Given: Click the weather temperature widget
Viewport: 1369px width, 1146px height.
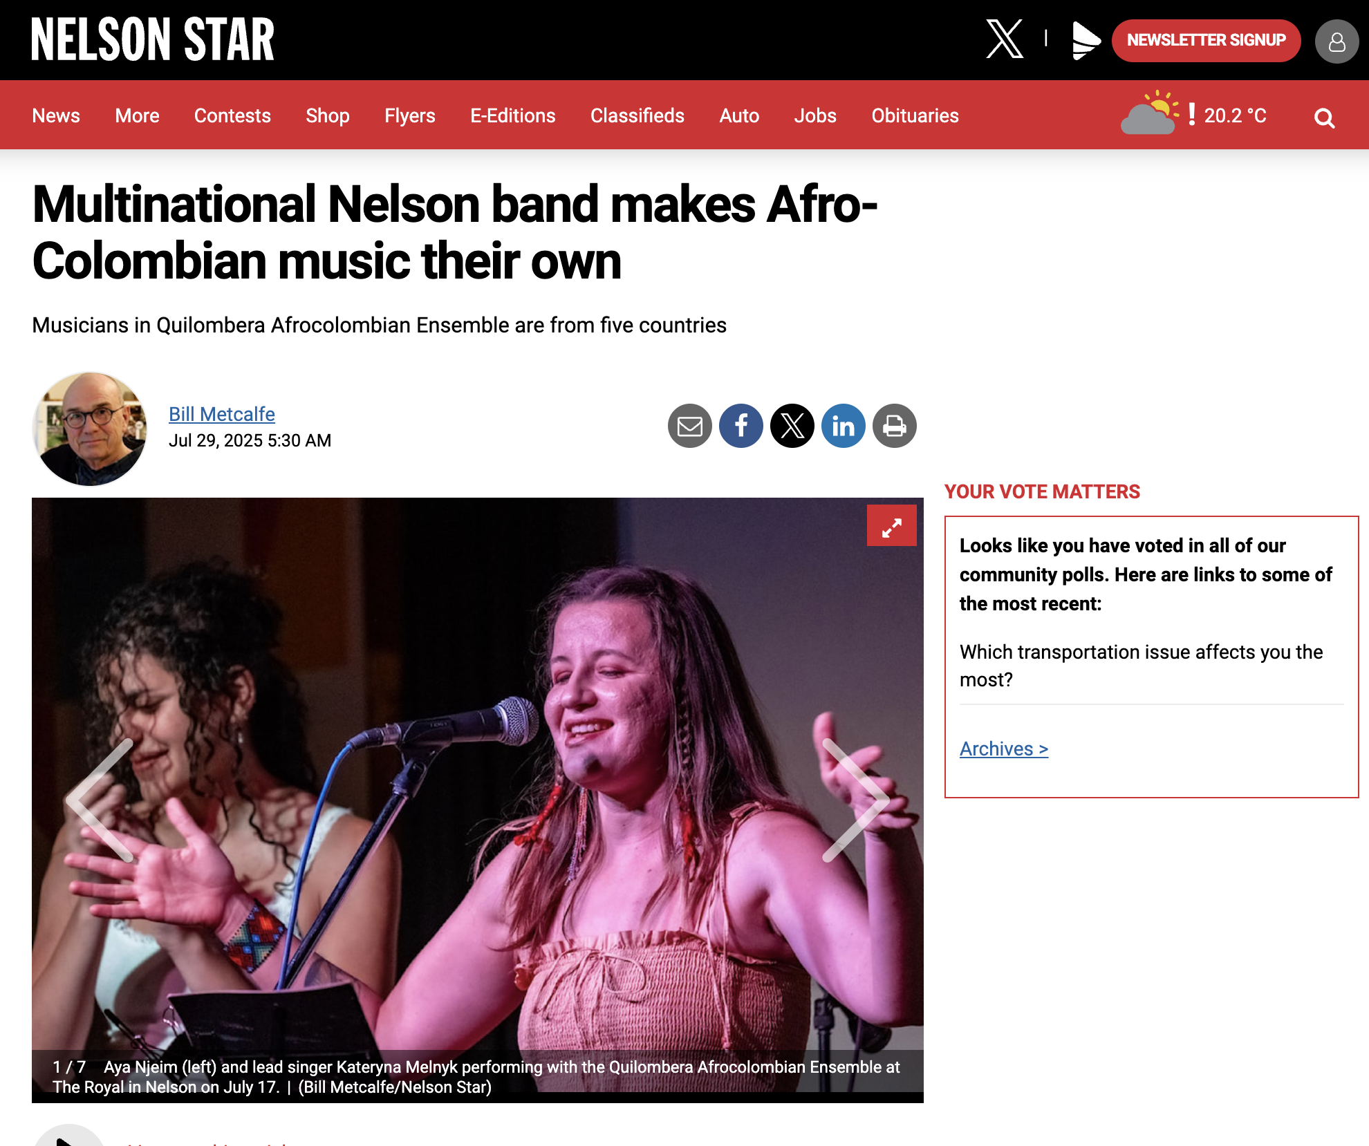Looking at the screenshot, I should coord(1194,114).
